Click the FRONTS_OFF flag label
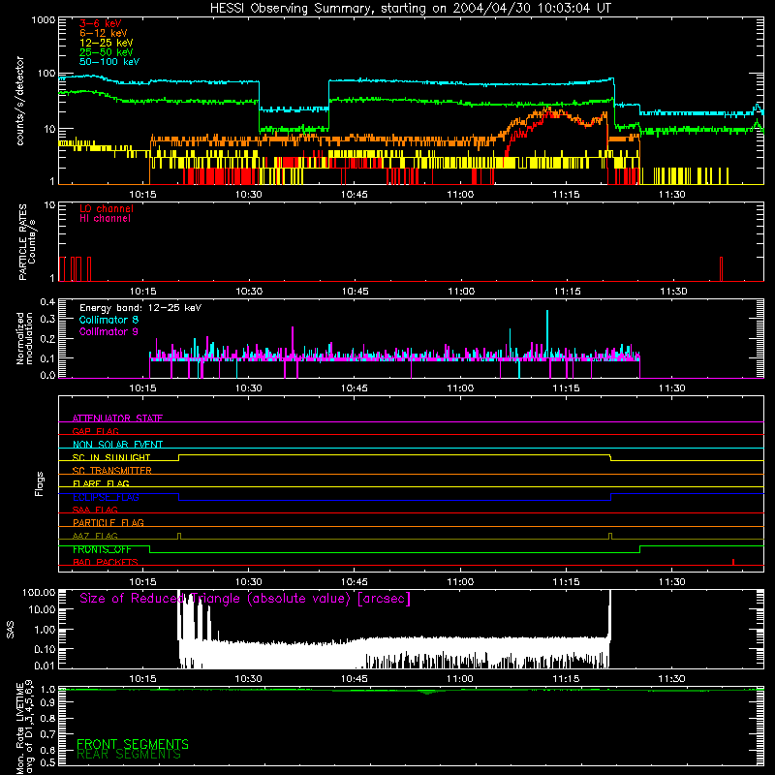The height and width of the screenshot is (775, 775). [102, 549]
